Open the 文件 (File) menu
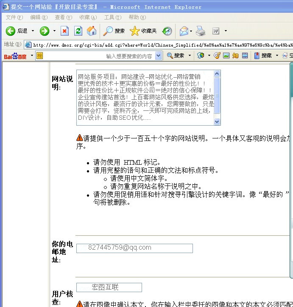Viewport: 293px width, 307px height. tap(14, 17)
